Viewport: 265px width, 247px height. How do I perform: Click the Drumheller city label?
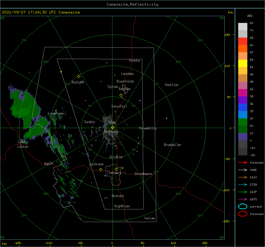pyautogui.click(x=173, y=145)
